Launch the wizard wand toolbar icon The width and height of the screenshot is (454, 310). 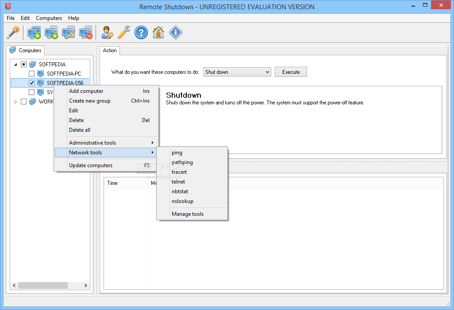[x=13, y=32]
